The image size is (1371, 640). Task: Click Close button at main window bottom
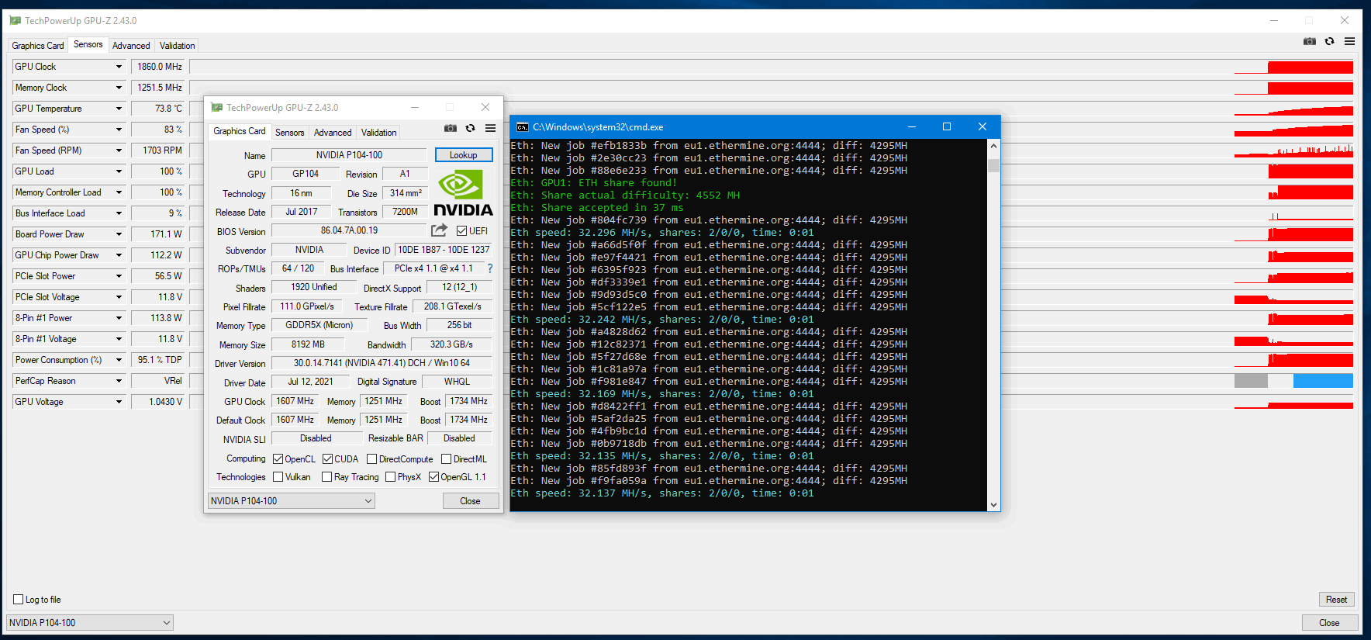point(1329,623)
